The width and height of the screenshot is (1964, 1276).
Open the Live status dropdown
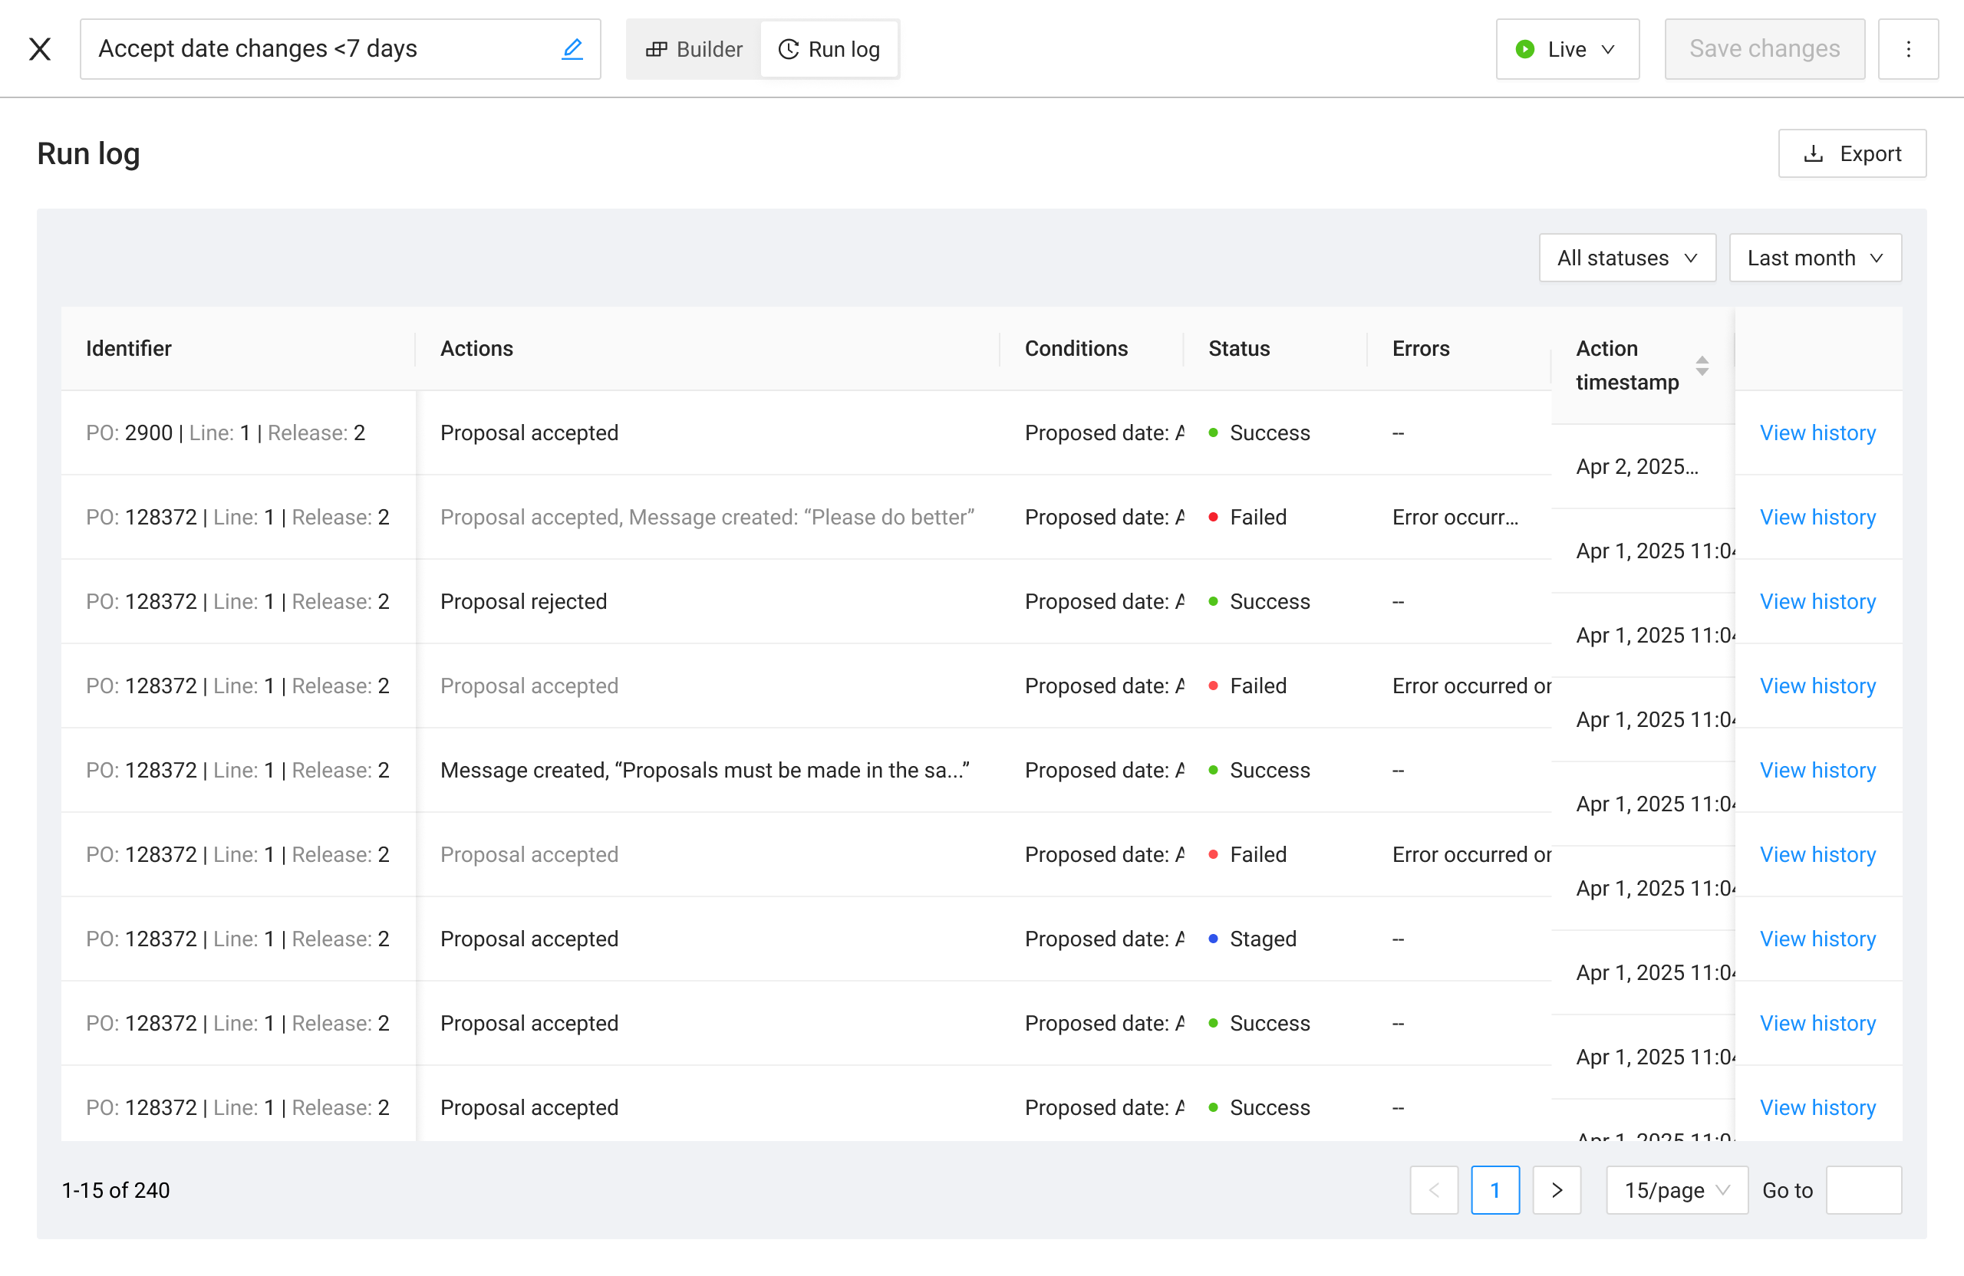tap(1567, 50)
